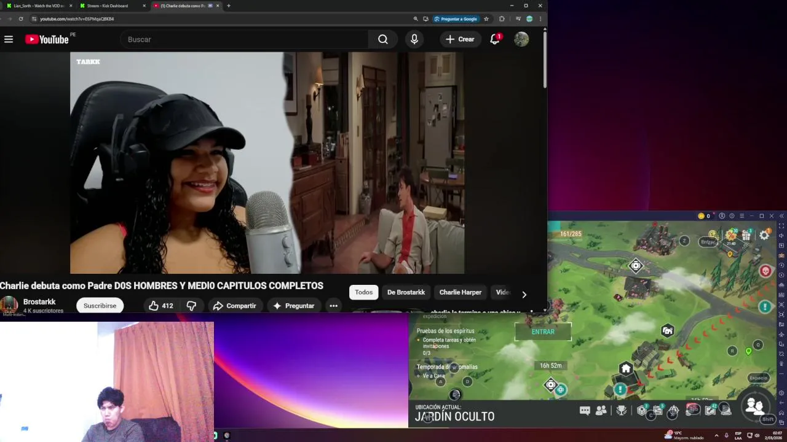The height and width of the screenshot is (442, 787).
Task: Click the YouTube Buscar search field
Action: tap(244, 39)
